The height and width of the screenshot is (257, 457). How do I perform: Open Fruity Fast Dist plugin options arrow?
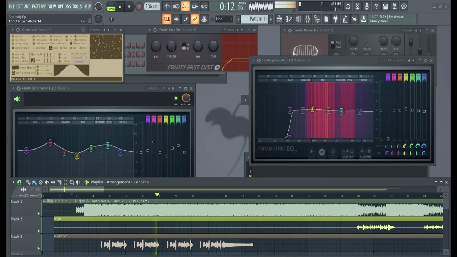149,30
